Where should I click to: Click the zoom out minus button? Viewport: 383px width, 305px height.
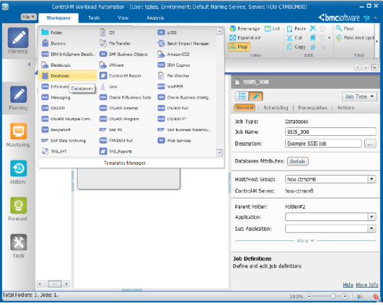[x=309, y=296]
